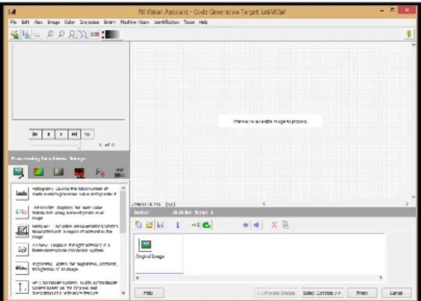Screen dimensions: 421x301
Task: Click the Help button at bottom left
Action: click(149, 293)
